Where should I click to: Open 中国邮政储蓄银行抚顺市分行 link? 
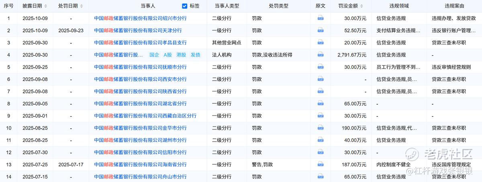140,67
